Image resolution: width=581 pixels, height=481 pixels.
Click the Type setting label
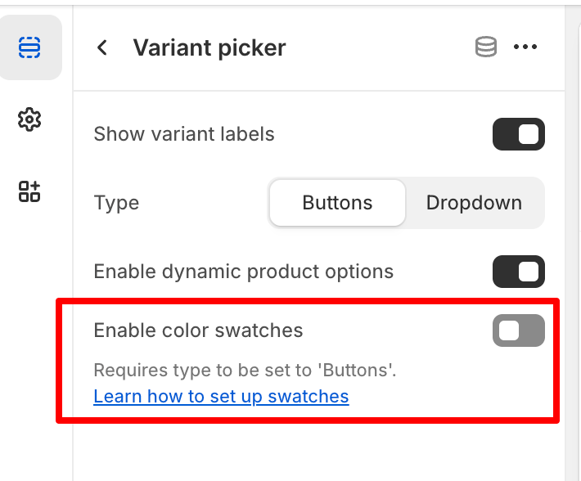click(x=116, y=204)
